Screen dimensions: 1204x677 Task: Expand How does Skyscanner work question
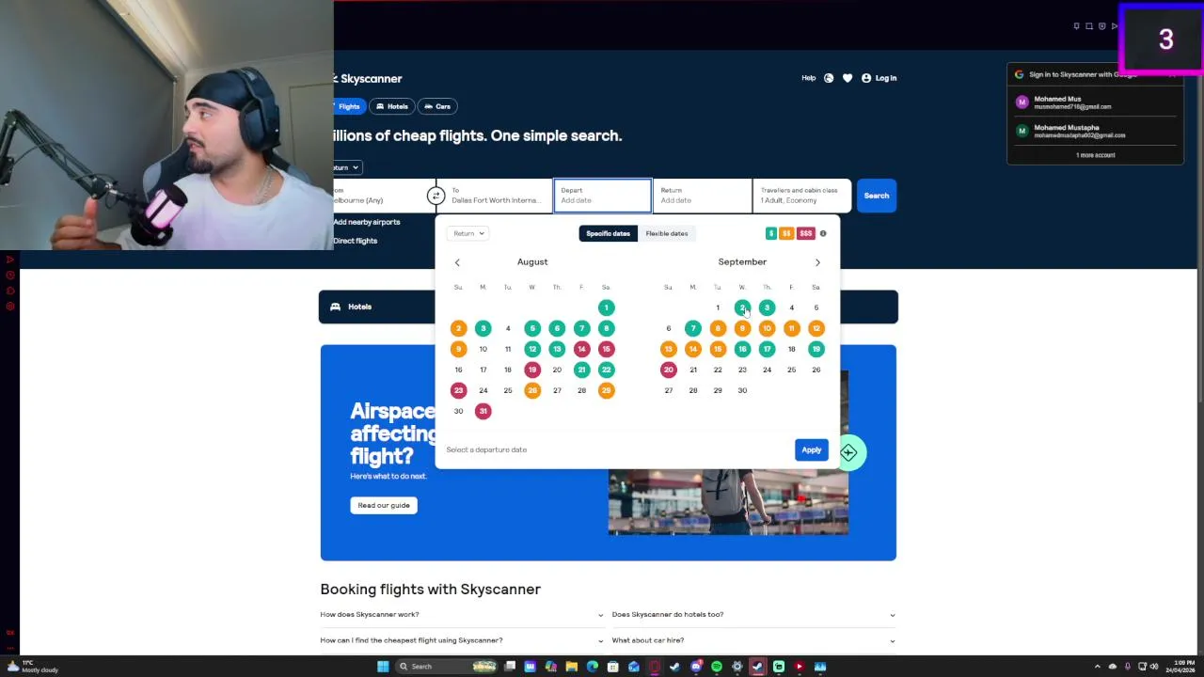(x=462, y=615)
